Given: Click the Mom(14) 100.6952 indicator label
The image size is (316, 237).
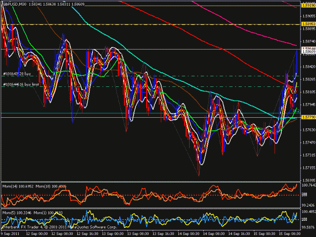Looking at the screenshot, I should pyautogui.click(x=18, y=186).
